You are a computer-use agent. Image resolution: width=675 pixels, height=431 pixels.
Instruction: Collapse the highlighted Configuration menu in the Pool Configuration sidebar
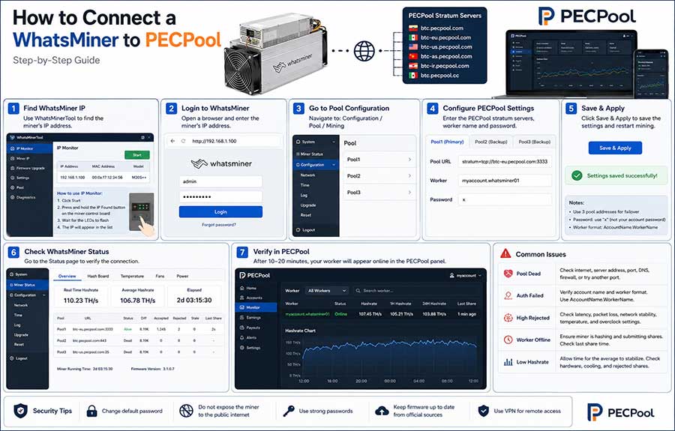coord(316,164)
